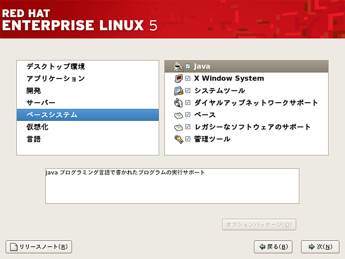Click the Java coffee cup icon
The height and width of the screenshot is (259, 345).
tap(178, 66)
